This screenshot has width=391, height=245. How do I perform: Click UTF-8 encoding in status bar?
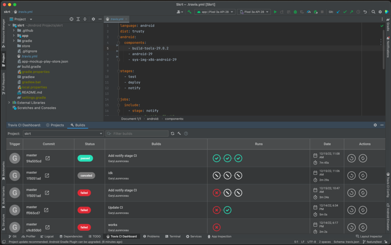tap(312, 242)
